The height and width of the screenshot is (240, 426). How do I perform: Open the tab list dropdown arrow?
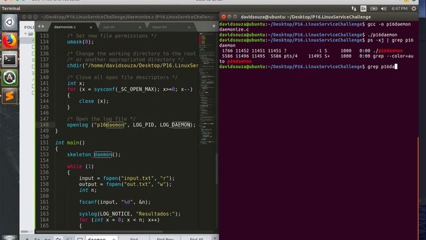[214, 27]
